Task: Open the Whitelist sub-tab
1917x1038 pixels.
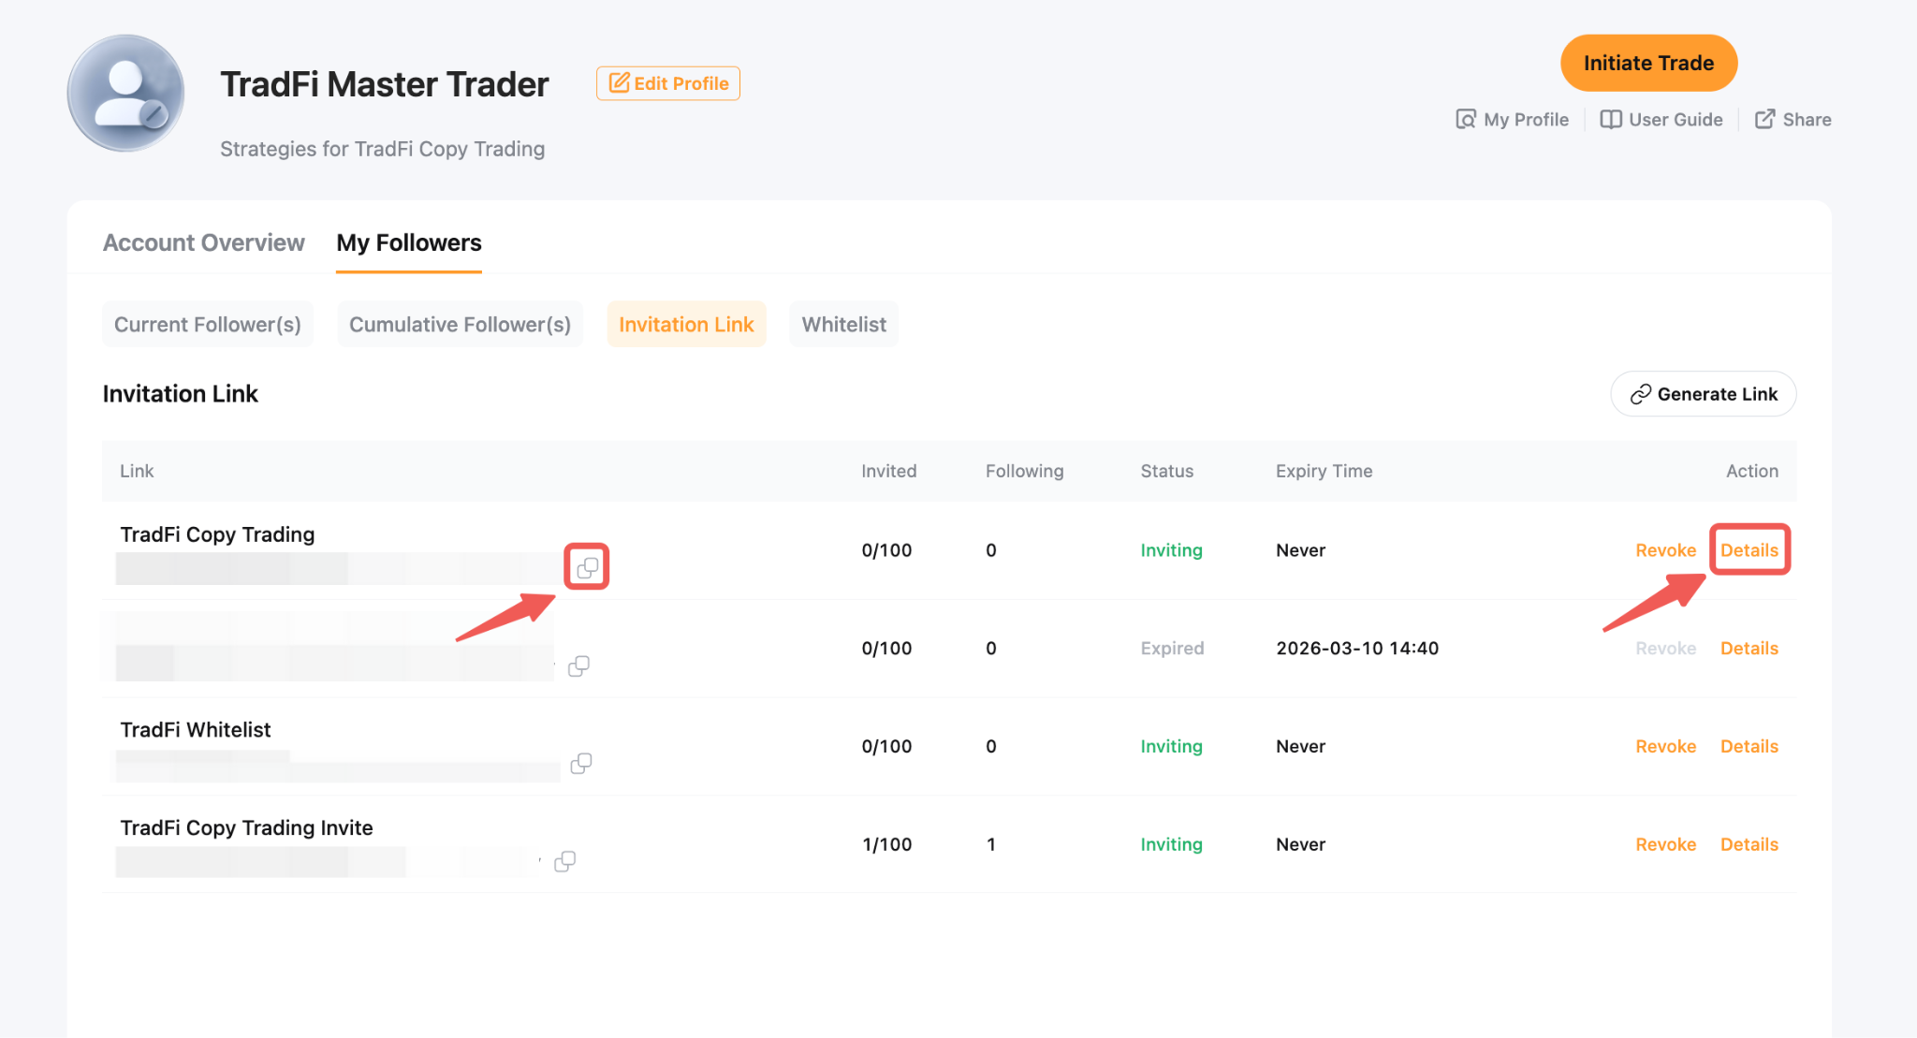Action: point(843,325)
